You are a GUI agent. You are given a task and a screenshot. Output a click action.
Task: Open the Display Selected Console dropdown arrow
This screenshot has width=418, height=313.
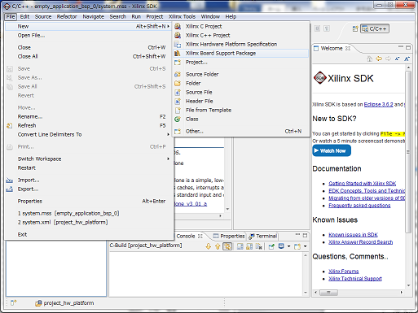click(x=288, y=246)
